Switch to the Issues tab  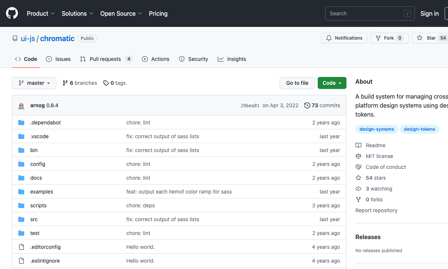coord(58,59)
